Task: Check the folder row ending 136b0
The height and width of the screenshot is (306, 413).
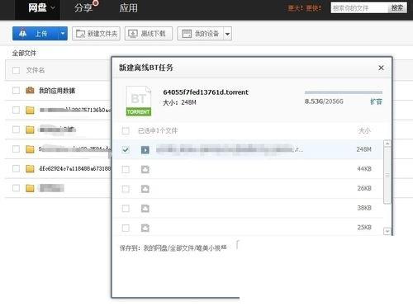Action: 17,110
